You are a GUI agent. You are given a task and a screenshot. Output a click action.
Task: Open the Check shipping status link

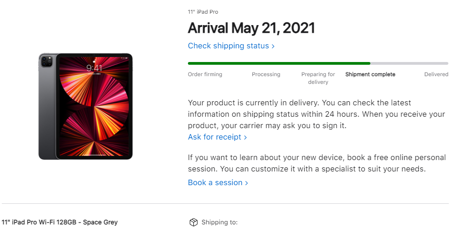[x=231, y=46]
